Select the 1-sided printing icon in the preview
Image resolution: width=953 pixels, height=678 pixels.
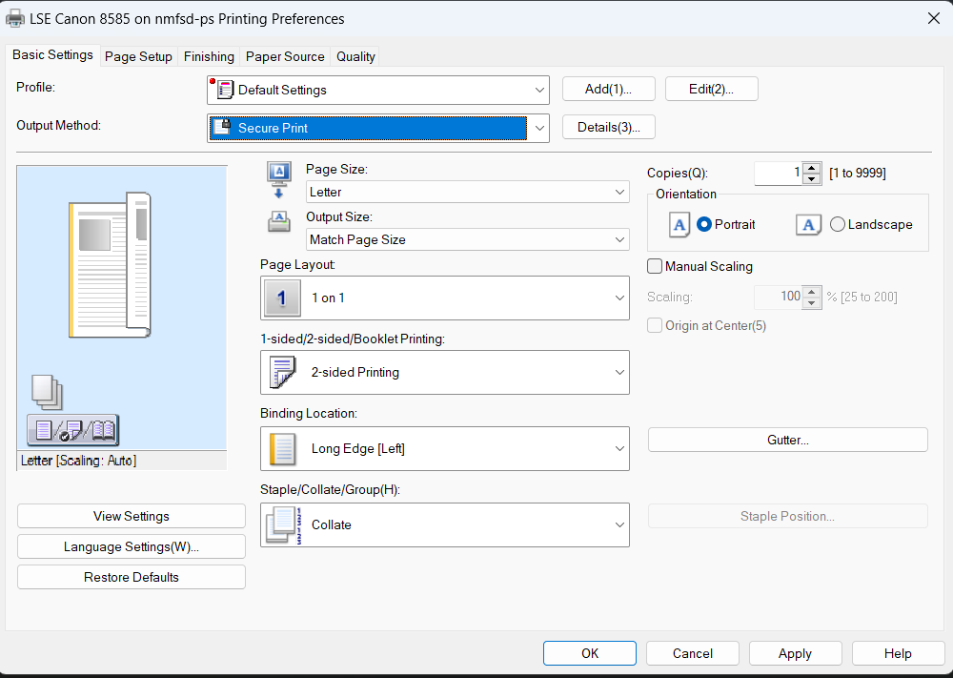[43, 430]
